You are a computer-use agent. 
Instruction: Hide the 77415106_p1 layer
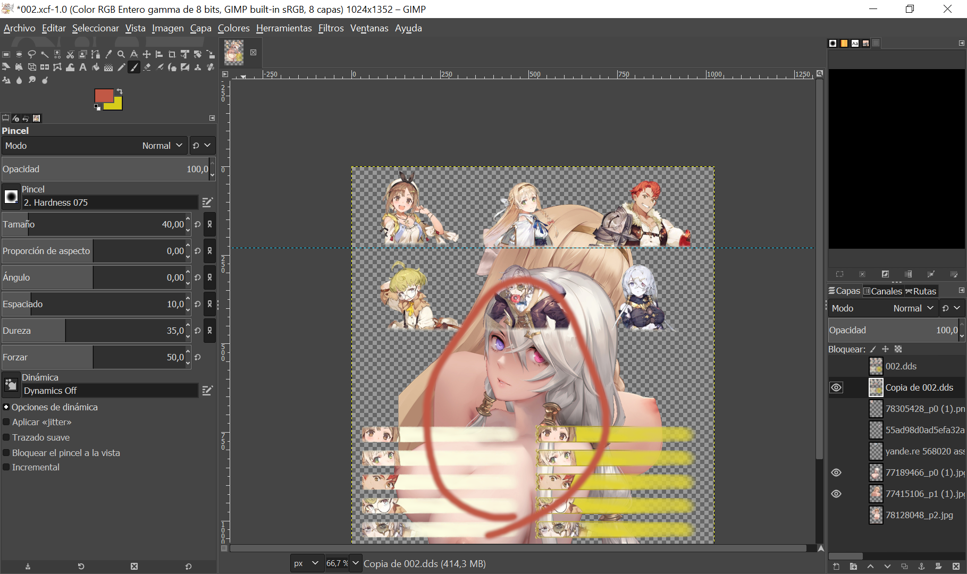[x=836, y=494]
